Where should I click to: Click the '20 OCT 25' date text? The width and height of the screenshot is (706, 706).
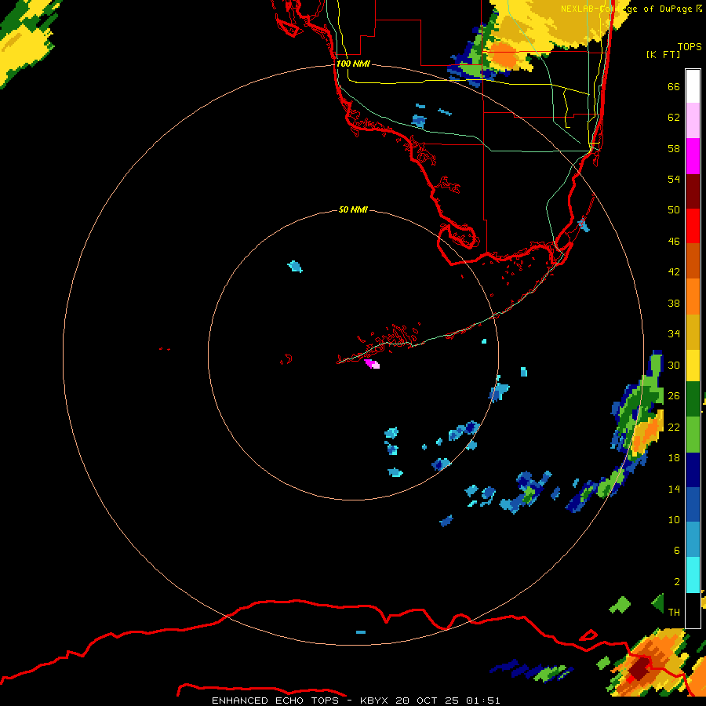pos(428,701)
